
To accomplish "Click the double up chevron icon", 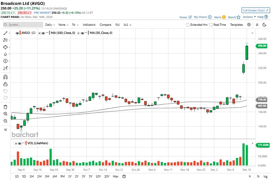I will (x=257, y=25).
